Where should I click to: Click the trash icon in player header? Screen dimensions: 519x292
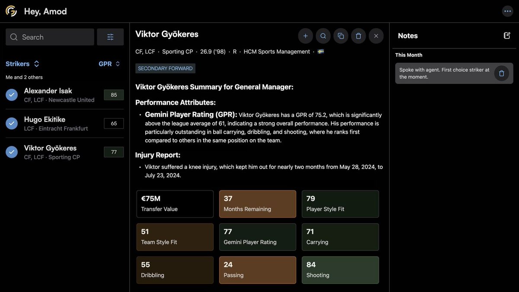click(x=359, y=36)
